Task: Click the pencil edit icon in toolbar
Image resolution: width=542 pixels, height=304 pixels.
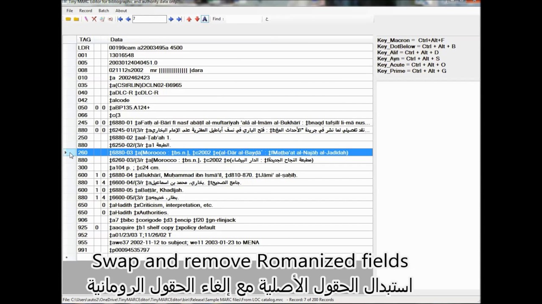Action: pyautogui.click(x=86, y=19)
